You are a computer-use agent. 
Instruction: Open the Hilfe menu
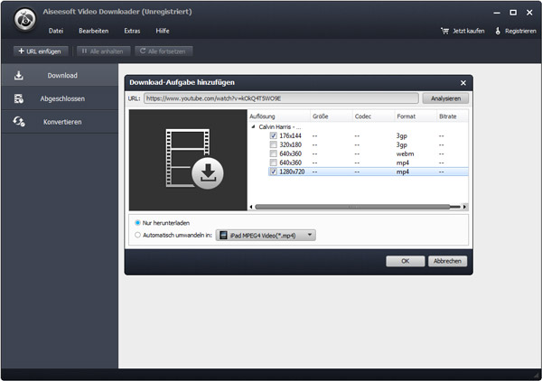tap(162, 31)
